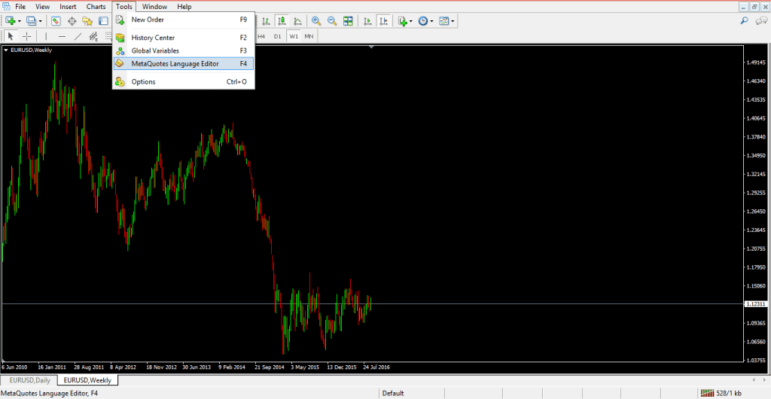
Task: Open the Data Window crosshair-target icon
Action: click(72, 20)
